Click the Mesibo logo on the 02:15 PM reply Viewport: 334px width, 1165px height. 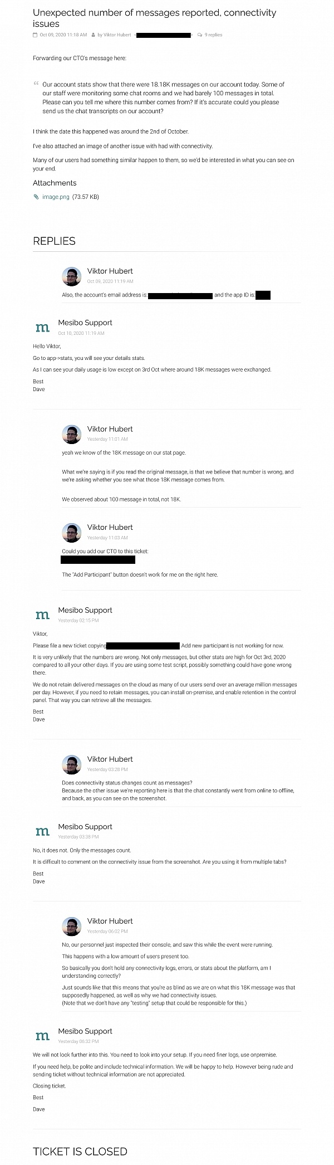pos(42,615)
